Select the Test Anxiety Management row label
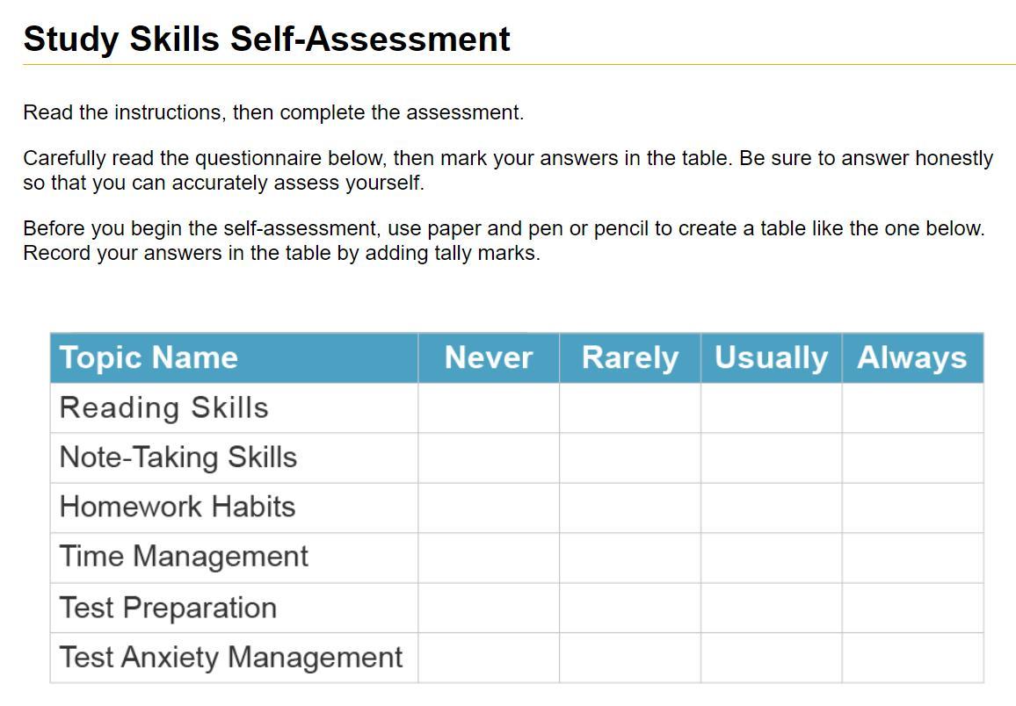This screenshot has width=1016, height=706. tap(231, 658)
